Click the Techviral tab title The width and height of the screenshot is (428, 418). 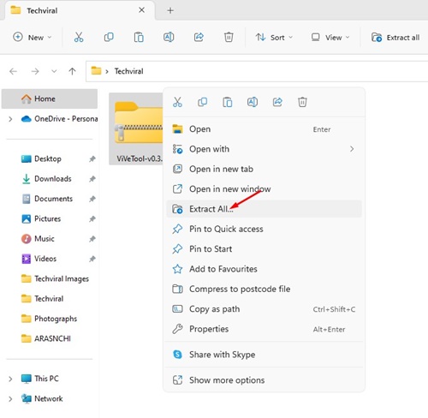click(42, 10)
